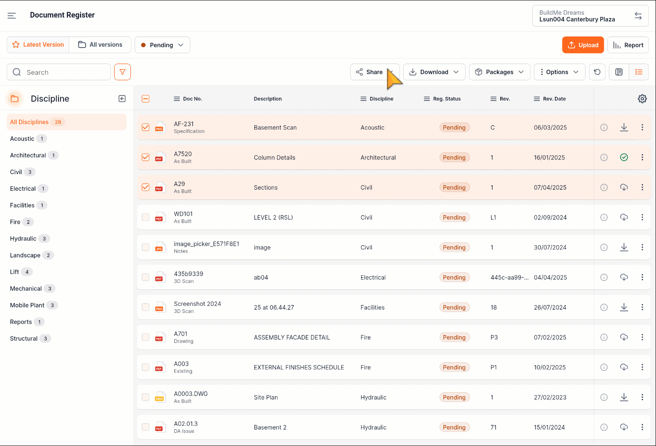Uncheck the AF-231 row checkbox
The width and height of the screenshot is (656, 446).
tap(146, 127)
